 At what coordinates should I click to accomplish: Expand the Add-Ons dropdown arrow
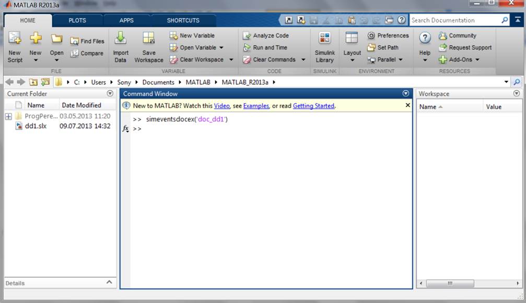(x=477, y=59)
